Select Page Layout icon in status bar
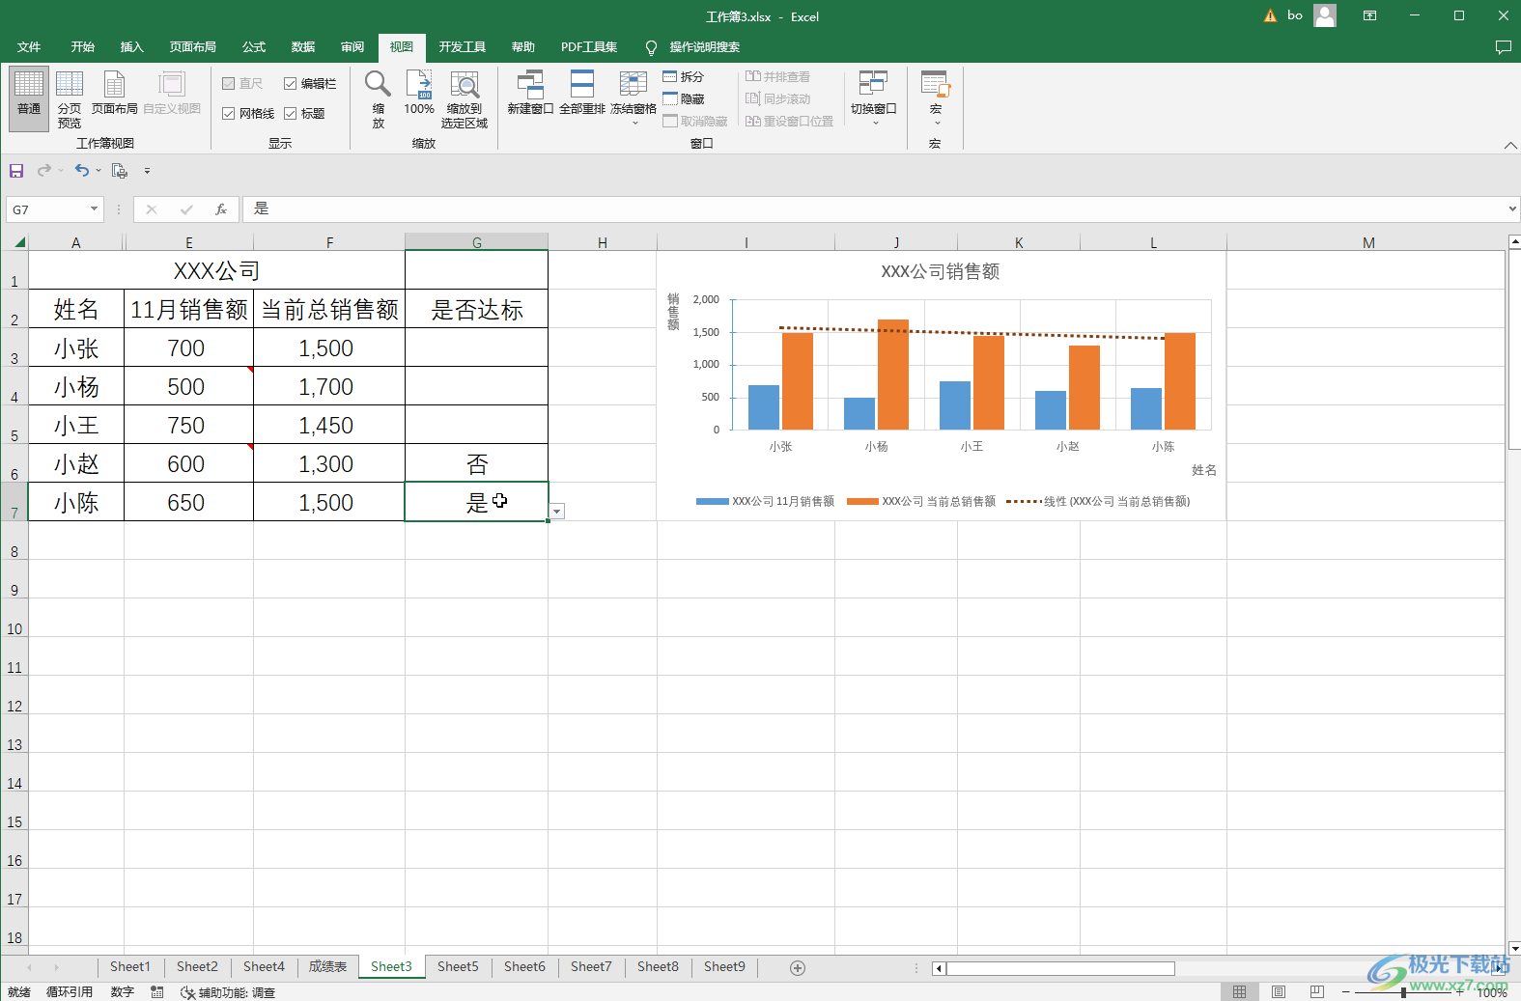Image resolution: width=1521 pixels, height=1001 pixels. 1279,992
